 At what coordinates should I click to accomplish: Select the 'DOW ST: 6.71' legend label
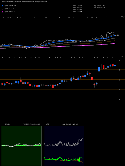click(x=10, y=6)
